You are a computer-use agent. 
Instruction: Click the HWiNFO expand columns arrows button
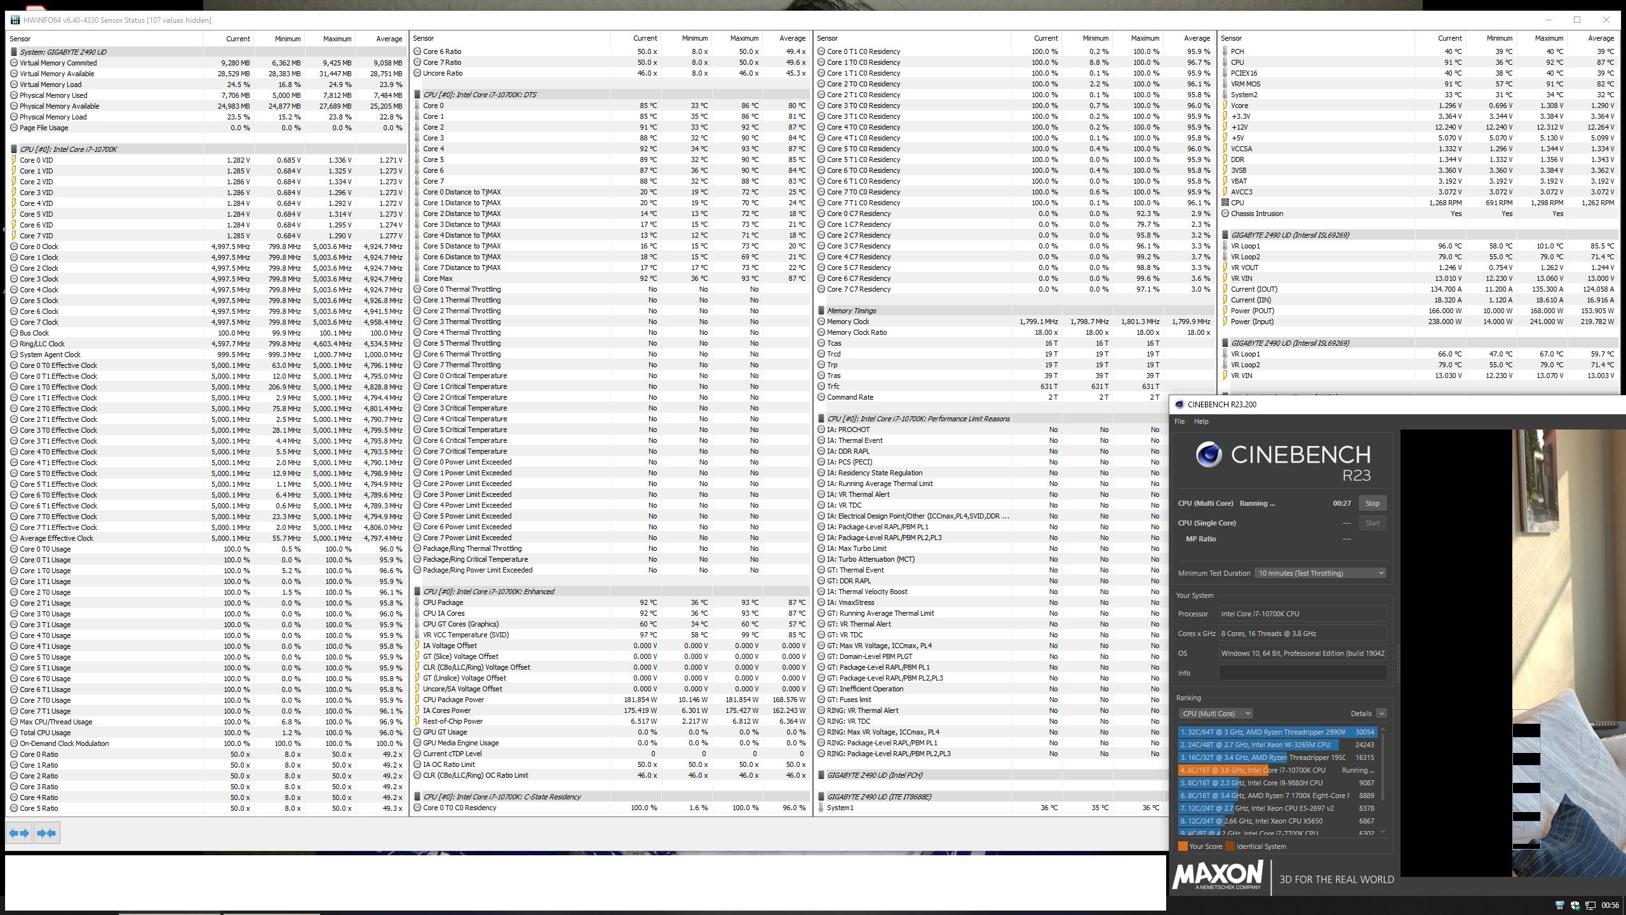point(18,833)
